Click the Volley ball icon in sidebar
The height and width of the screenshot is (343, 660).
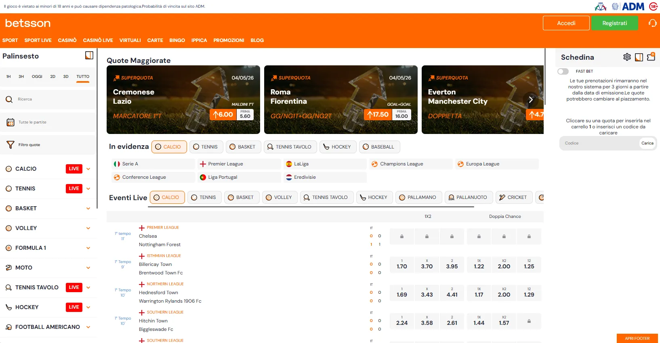[x=8, y=228]
